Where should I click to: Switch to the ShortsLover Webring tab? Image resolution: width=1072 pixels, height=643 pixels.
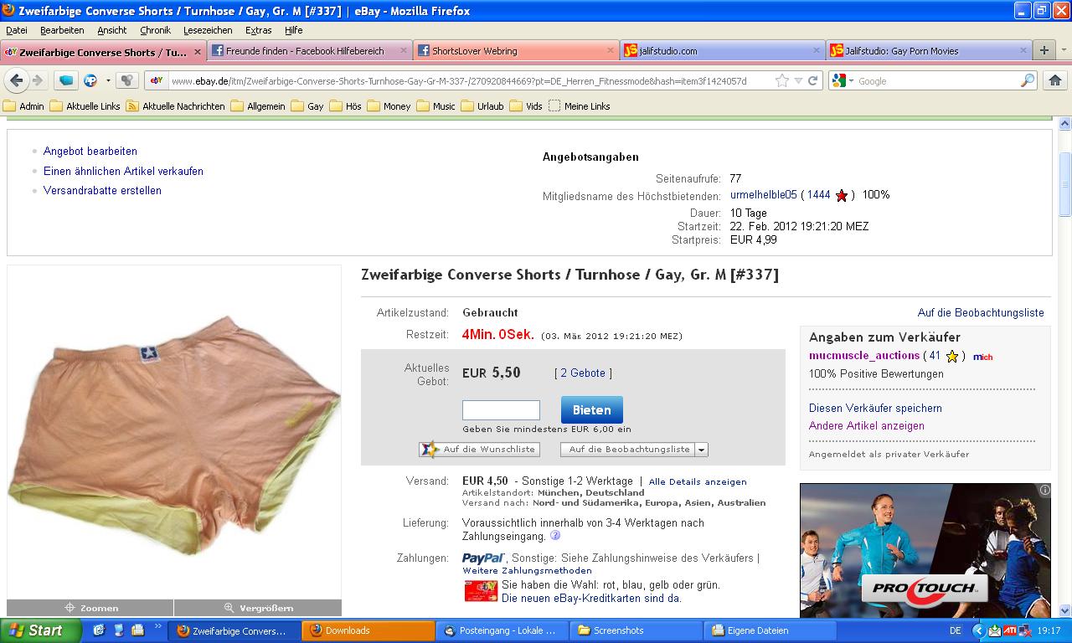point(474,51)
